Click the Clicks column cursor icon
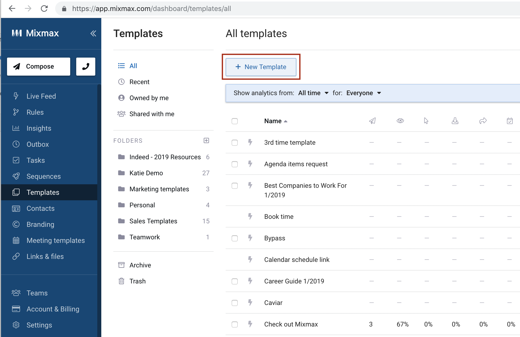The image size is (520, 337). tap(426, 121)
